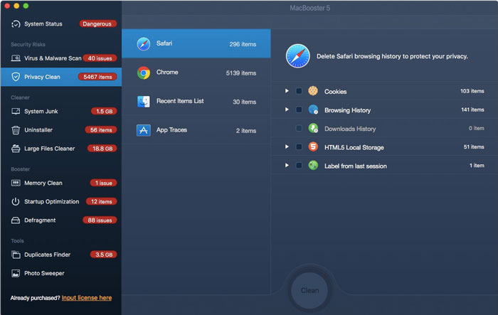Switch to Memory Clean
Image resolution: width=498 pixels, height=315 pixels.
[61, 183]
